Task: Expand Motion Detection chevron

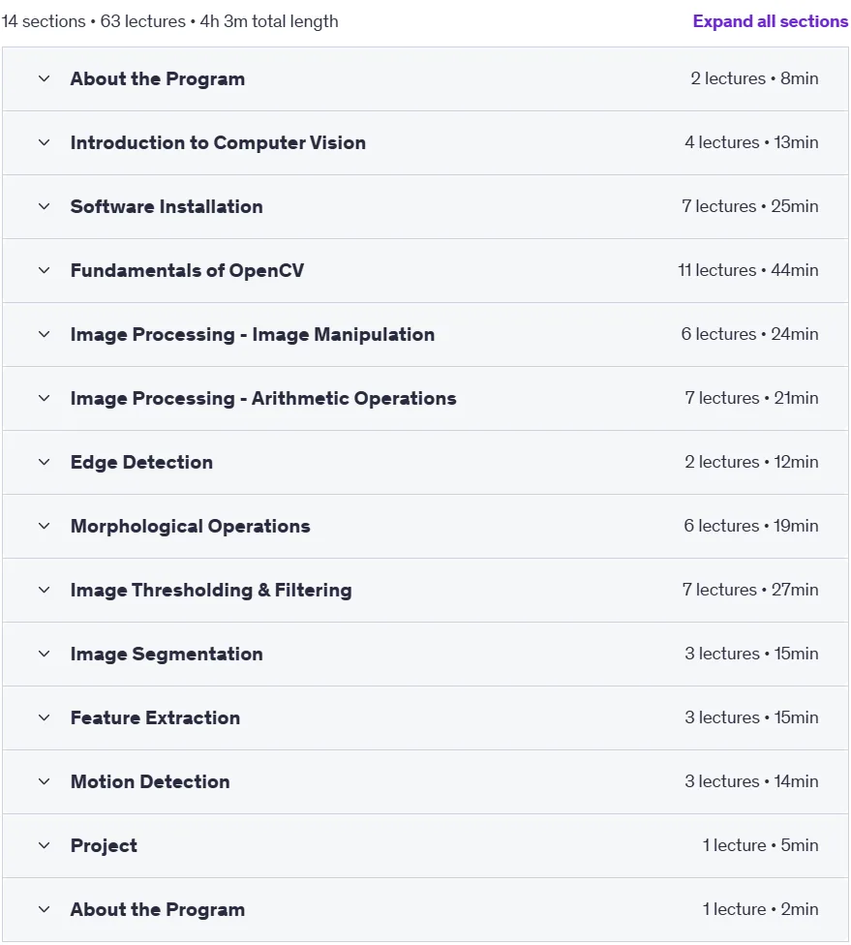Action: 44,781
